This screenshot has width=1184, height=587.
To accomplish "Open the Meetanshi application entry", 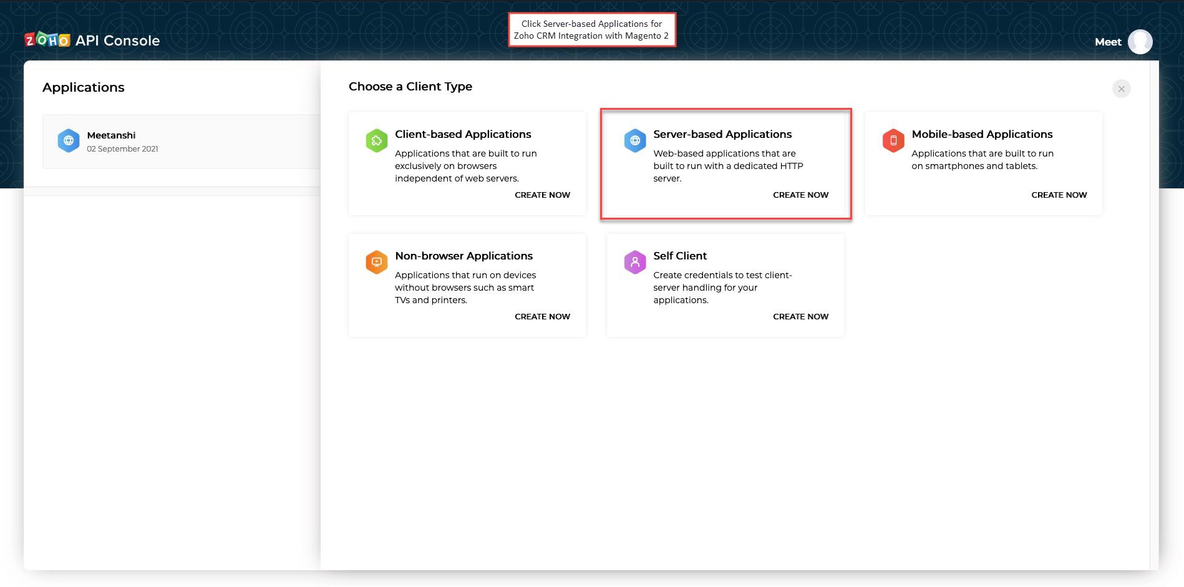I will coord(181,140).
